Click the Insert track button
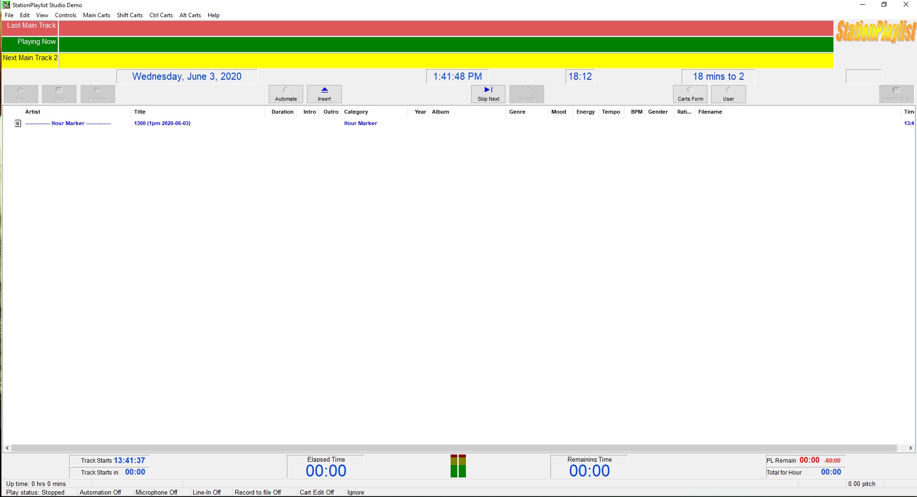Screen dimensions: 917x497 click(324, 94)
